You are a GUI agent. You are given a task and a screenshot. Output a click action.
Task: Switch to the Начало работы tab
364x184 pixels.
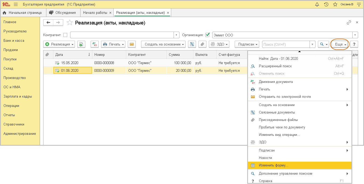(x=95, y=13)
